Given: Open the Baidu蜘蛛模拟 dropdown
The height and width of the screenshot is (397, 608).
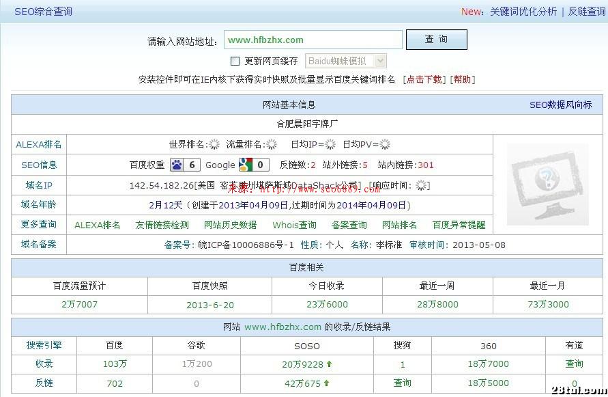Looking at the screenshot, I should (379, 61).
